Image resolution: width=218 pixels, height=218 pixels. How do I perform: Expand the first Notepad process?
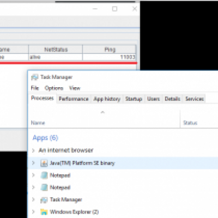33,175
